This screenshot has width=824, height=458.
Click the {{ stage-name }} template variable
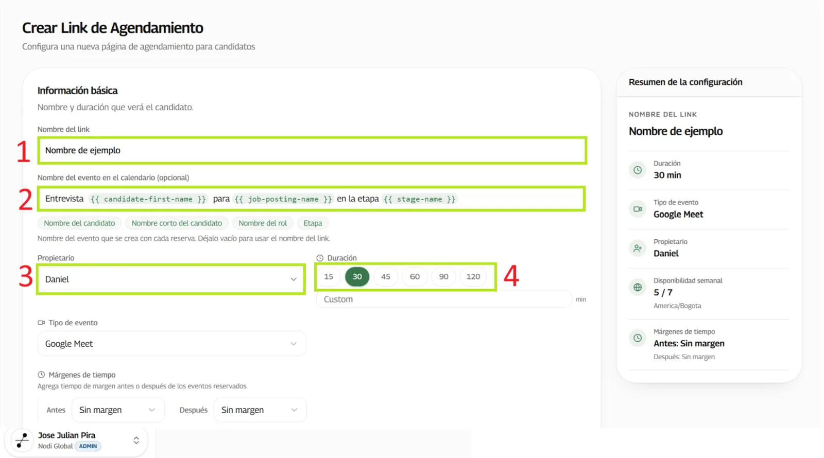point(420,199)
